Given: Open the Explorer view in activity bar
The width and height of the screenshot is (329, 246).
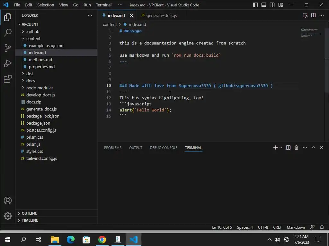Looking at the screenshot, I should (x=8, y=17).
